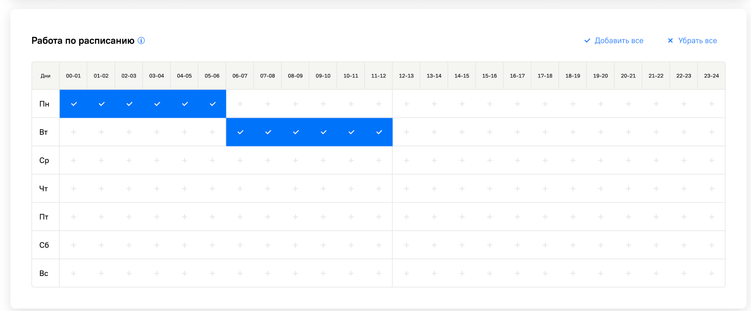Enable Thursday 14-15 time slot
This screenshot has width=751, height=311.
click(x=462, y=189)
